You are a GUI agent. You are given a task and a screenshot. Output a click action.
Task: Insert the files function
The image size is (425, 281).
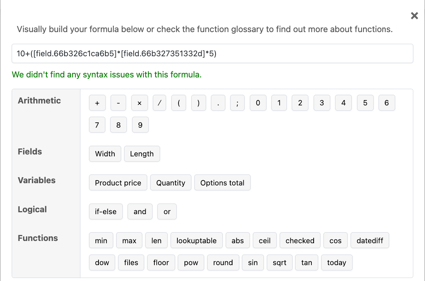point(131,262)
